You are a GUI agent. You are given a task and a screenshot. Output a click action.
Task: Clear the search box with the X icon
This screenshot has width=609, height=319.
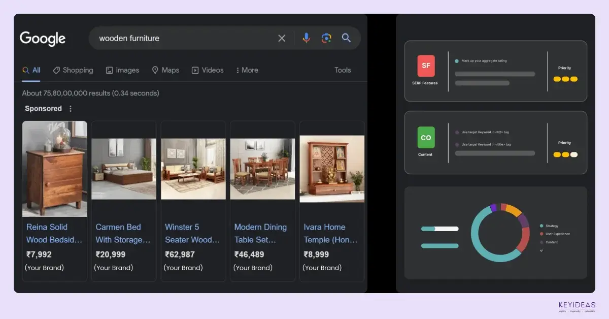[282, 38]
